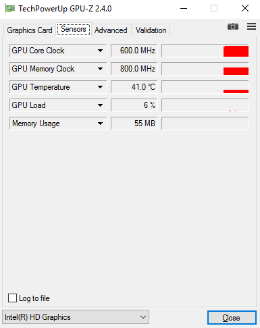Switch to the Graphics Card tab
This screenshot has width=260, height=328.
tap(30, 30)
